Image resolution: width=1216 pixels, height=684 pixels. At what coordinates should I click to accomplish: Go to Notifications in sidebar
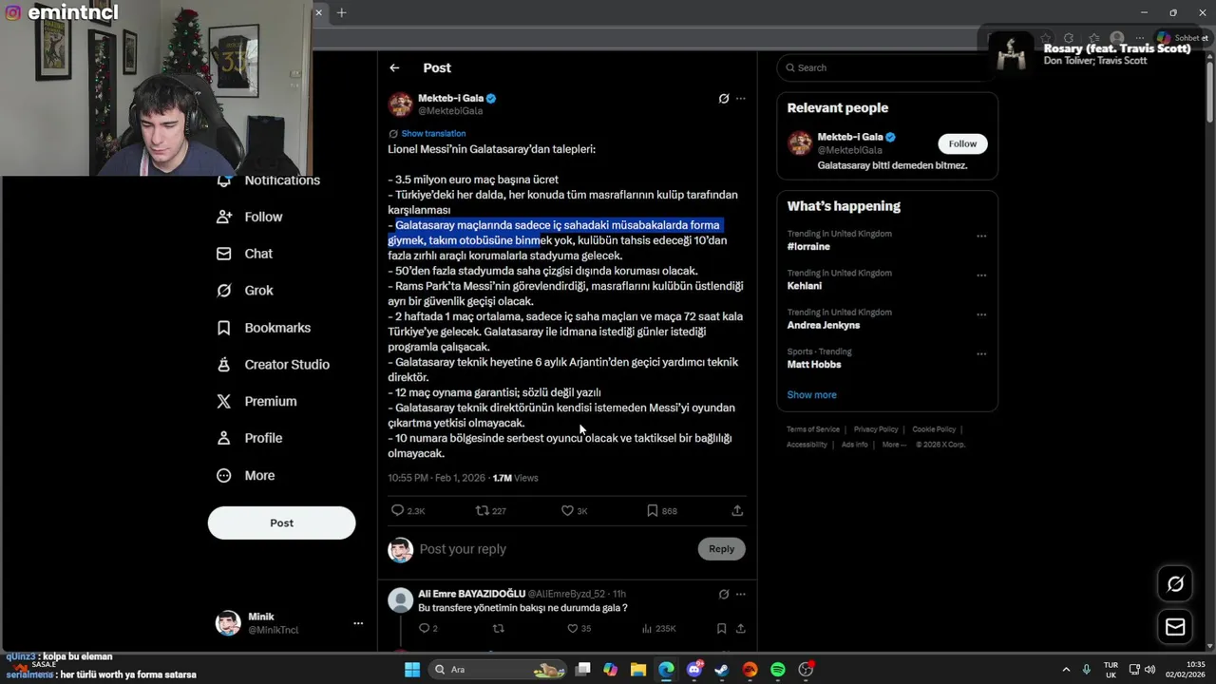(x=269, y=180)
